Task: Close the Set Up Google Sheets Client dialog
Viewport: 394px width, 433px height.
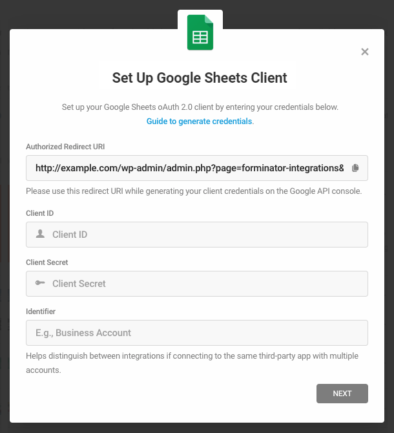Action: pos(365,52)
